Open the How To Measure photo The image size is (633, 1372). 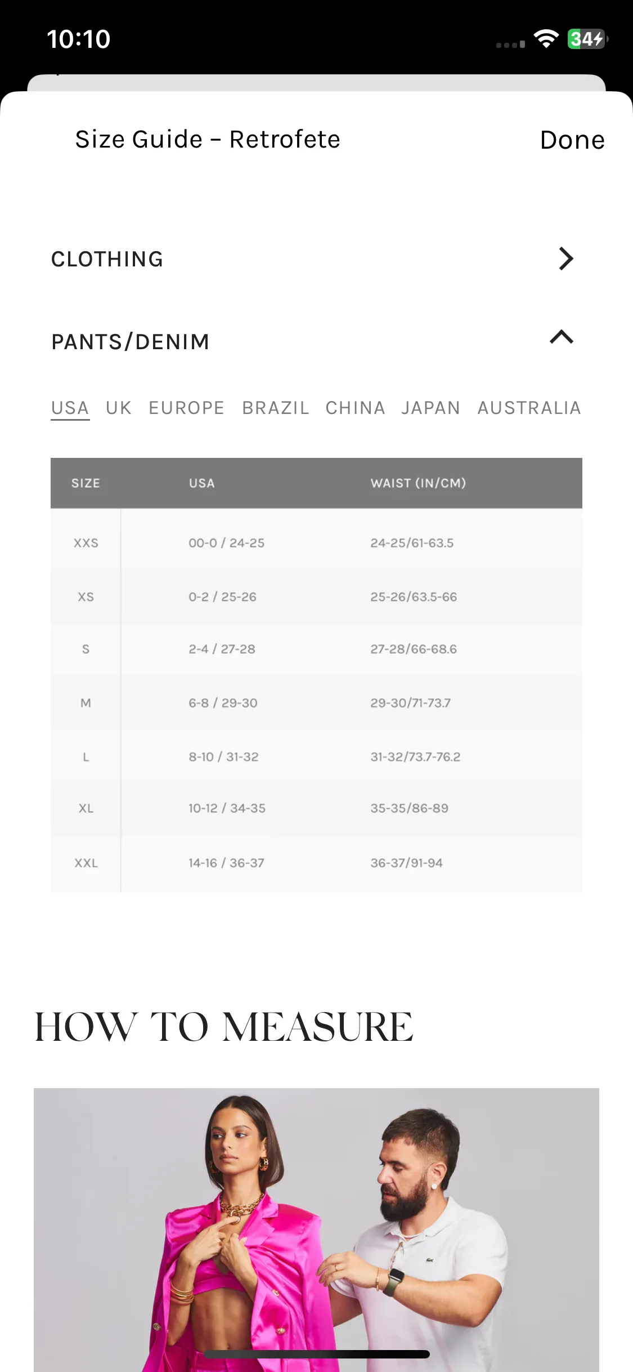click(x=316, y=1230)
